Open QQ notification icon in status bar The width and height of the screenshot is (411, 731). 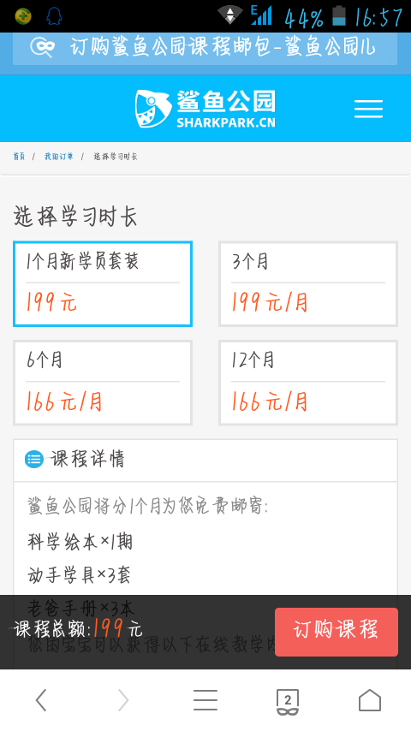tap(54, 16)
